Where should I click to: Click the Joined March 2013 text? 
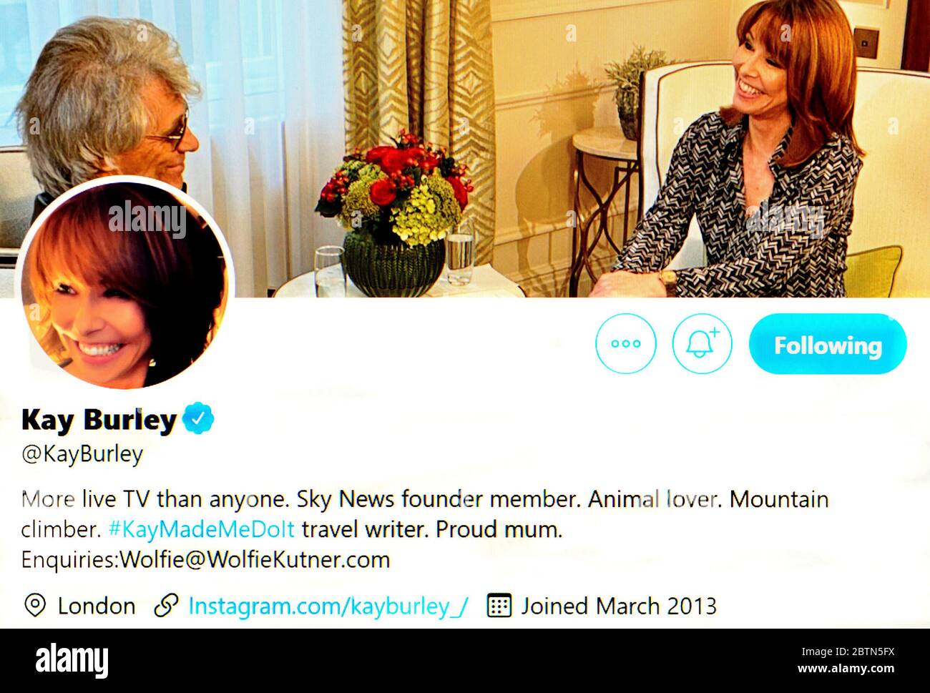(x=619, y=606)
